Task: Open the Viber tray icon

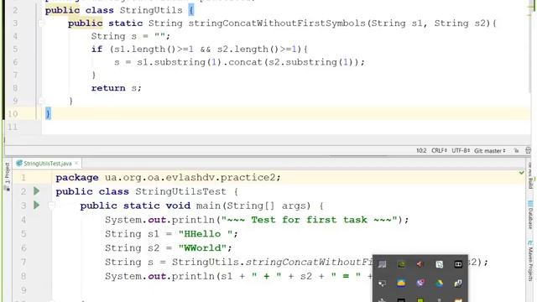Action: click(420, 284)
